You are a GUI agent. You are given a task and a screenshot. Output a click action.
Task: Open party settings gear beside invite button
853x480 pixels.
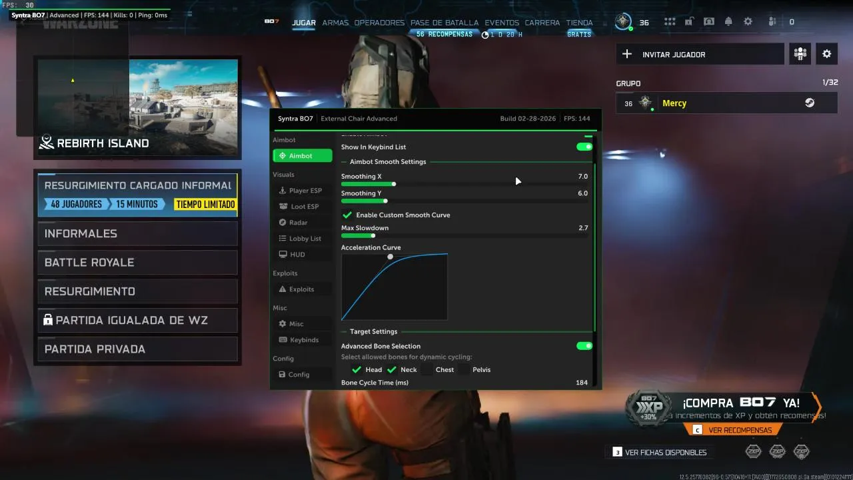[x=827, y=54]
